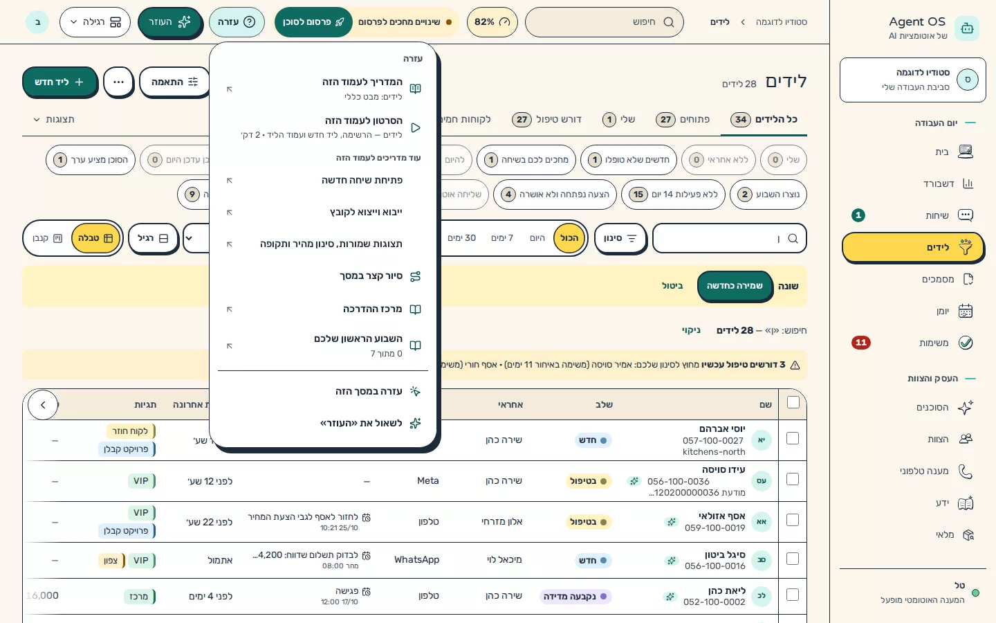The height and width of the screenshot is (623, 996).
Task: Open the ידע knowledge book icon
Action: tap(966, 503)
